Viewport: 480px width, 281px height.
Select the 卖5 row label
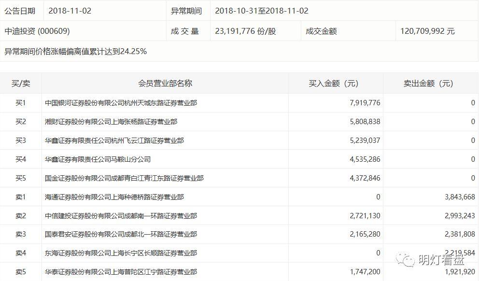click(x=20, y=272)
